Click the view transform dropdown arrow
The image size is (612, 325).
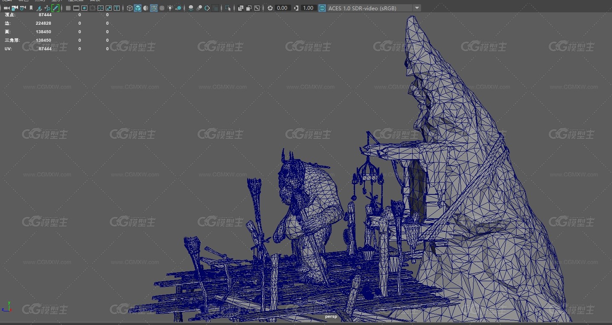coord(417,8)
